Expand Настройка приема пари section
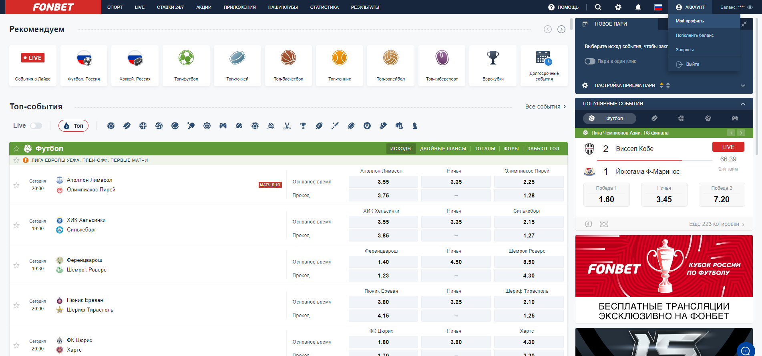 (x=743, y=85)
